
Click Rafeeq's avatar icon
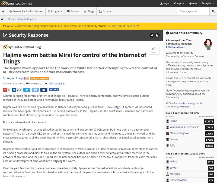pos(167,139)
